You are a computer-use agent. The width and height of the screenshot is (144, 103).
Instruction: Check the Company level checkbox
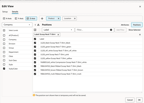4,39
